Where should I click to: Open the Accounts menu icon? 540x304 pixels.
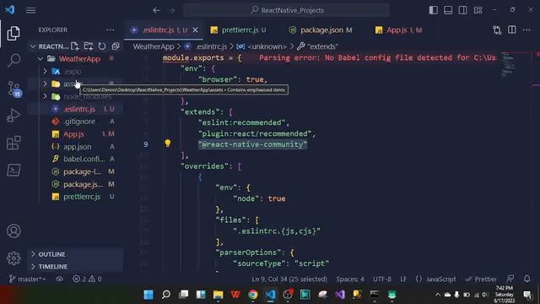[13, 231]
